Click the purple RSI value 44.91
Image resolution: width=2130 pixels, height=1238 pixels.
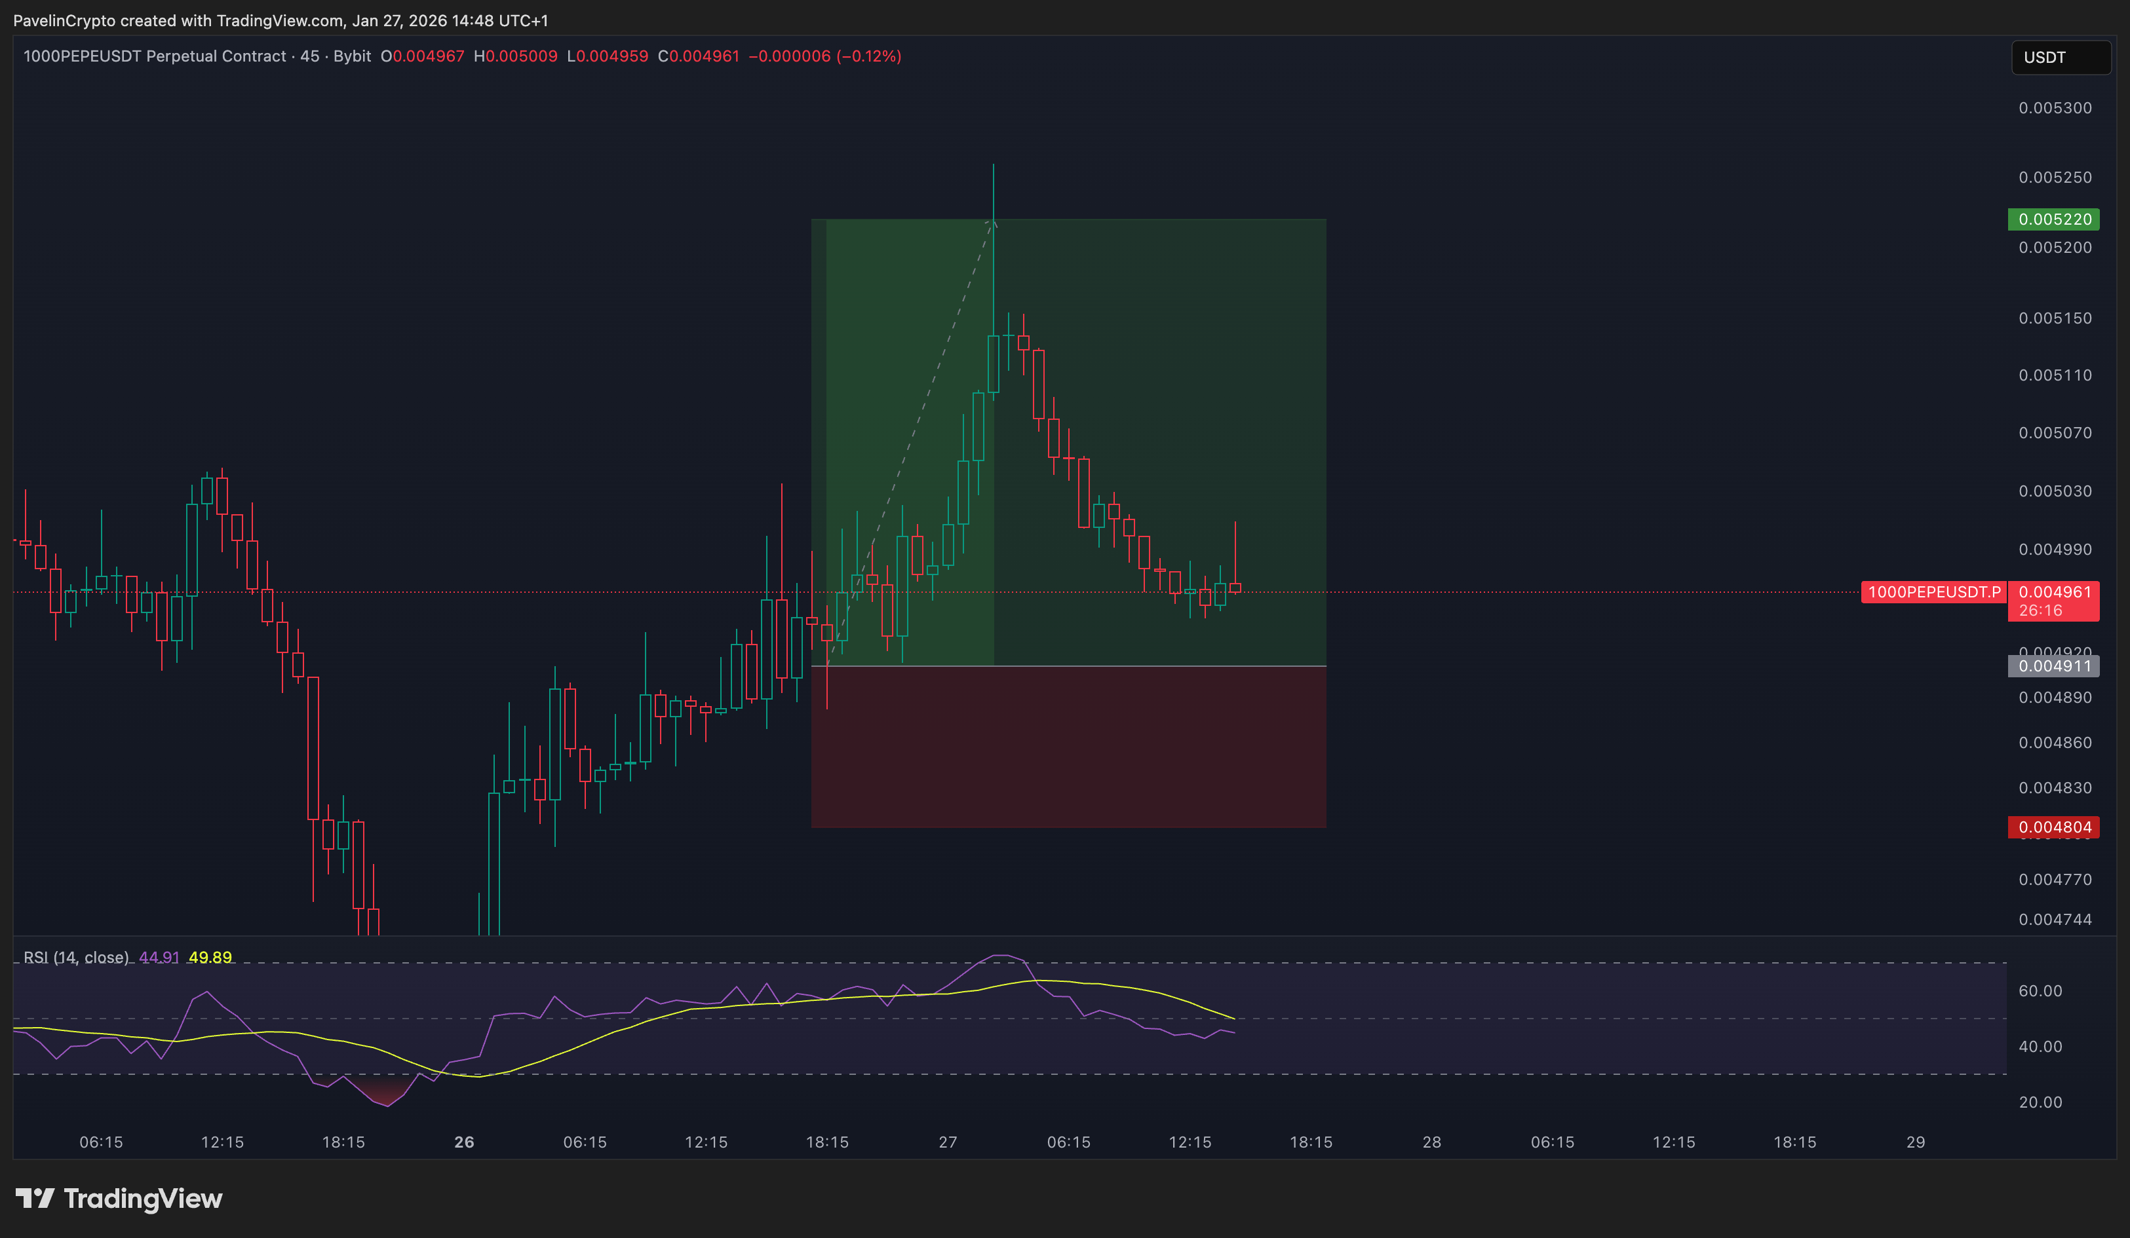[159, 958]
